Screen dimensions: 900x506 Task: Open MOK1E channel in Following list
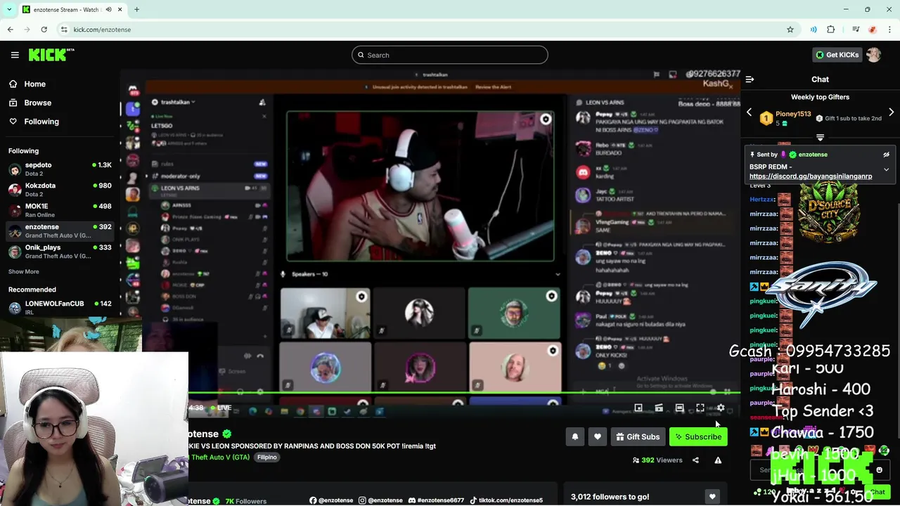point(60,210)
